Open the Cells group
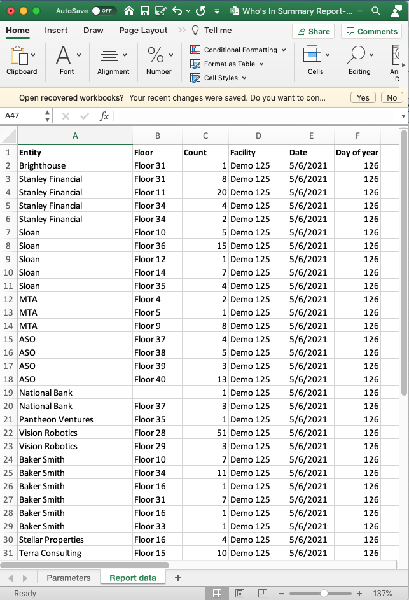Viewport: 409px width, 600px height. tap(315, 60)
